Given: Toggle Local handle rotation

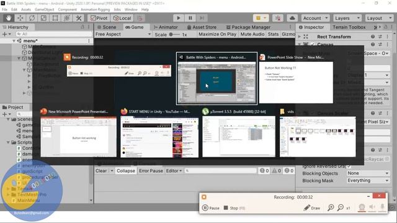Looking at the screenshot, I should tap(122, 18).
